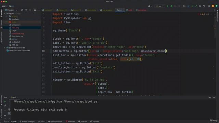The image size is (219, 123).
Task: Open the Bookmarks side tool button
Action: (1, 100)
